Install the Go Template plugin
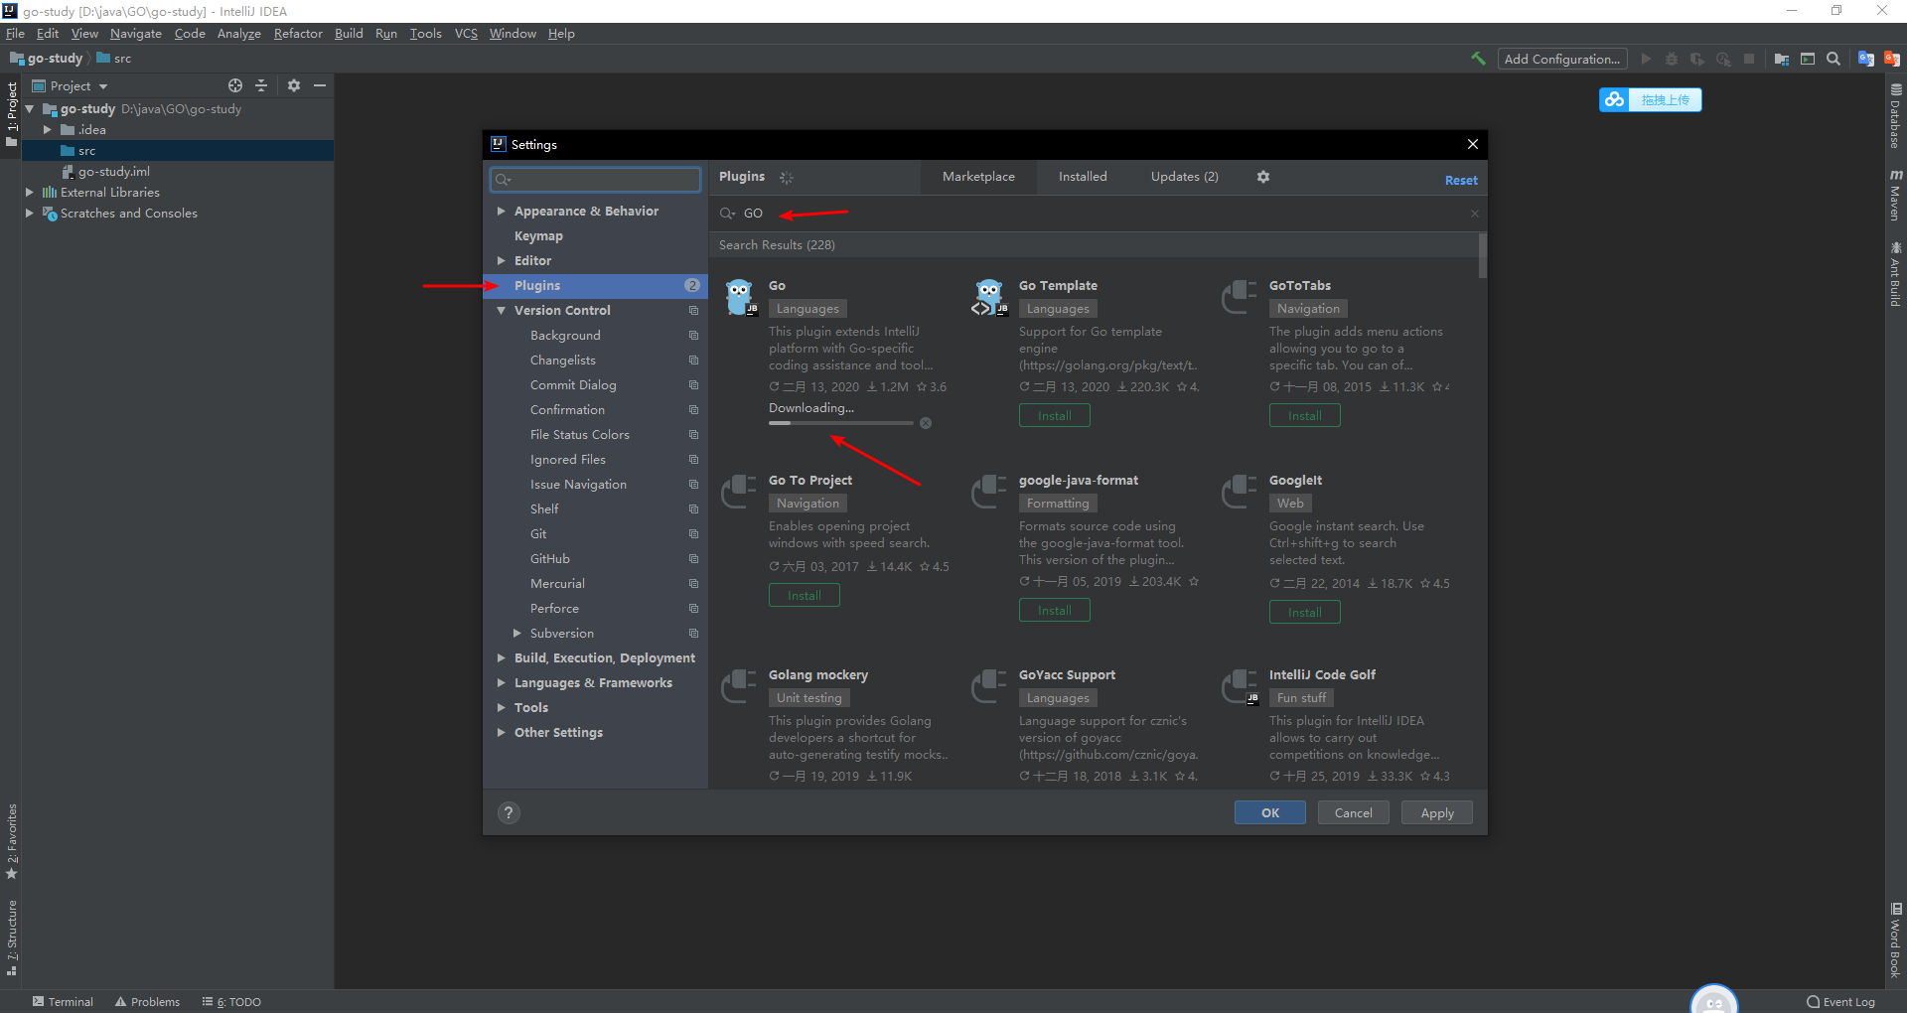This screenshot has width=1907, height=1013. click(1055, 415)
